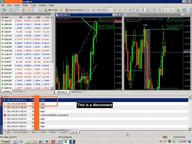Select the GBPUSD,H1 chart tab
The width and height of the screenshot is (192, 144).
[62, 92]
